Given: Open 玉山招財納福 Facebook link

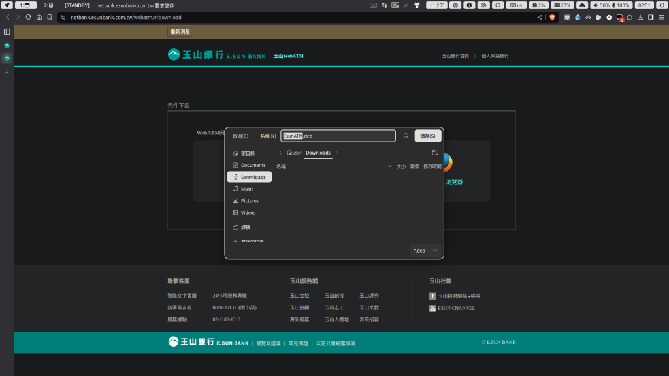Looking at the screenshot, I should 455,296.
